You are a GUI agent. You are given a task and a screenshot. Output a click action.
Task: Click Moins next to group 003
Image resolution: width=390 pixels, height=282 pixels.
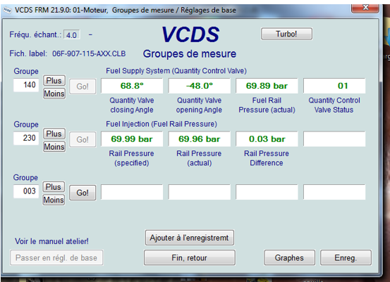coord(54,200)
